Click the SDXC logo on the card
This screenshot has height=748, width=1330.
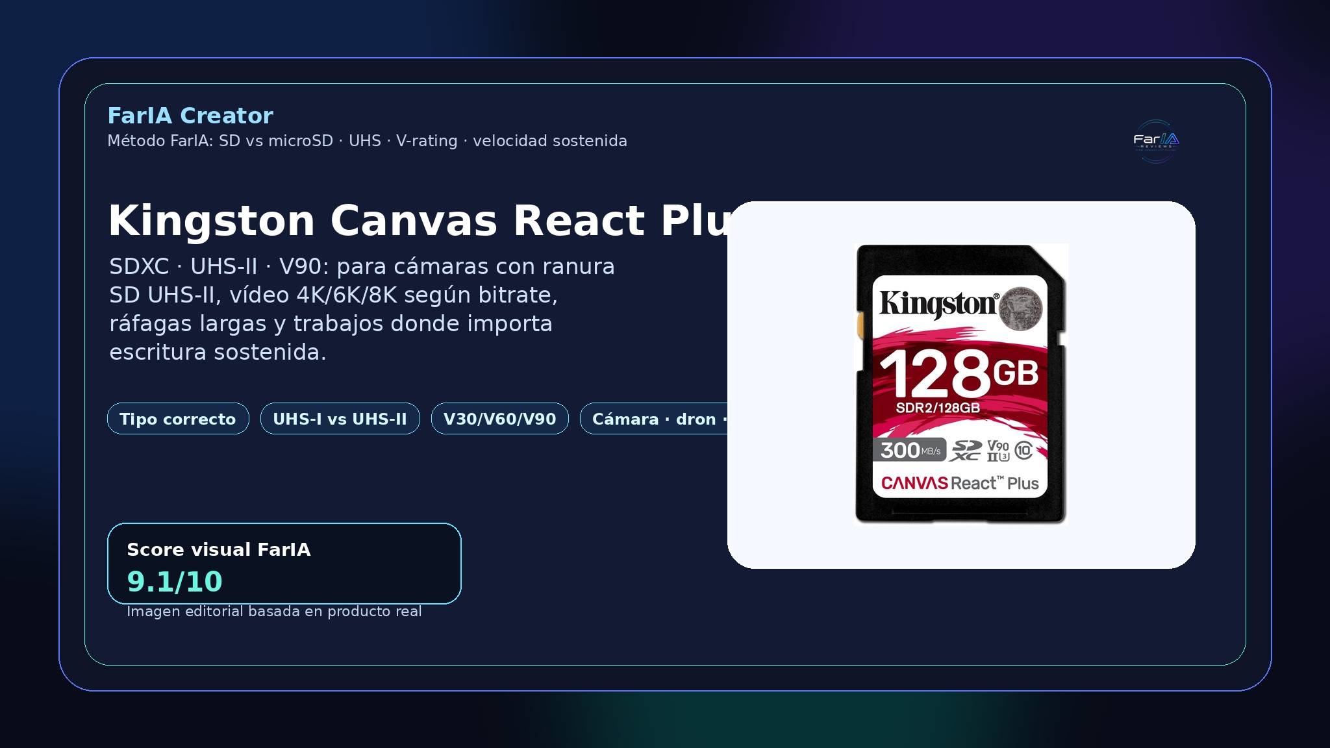coord(966,450)
